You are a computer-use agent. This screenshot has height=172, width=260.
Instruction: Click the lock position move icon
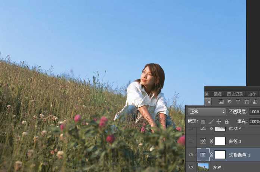pyautogui.click(x=219, y=121)
